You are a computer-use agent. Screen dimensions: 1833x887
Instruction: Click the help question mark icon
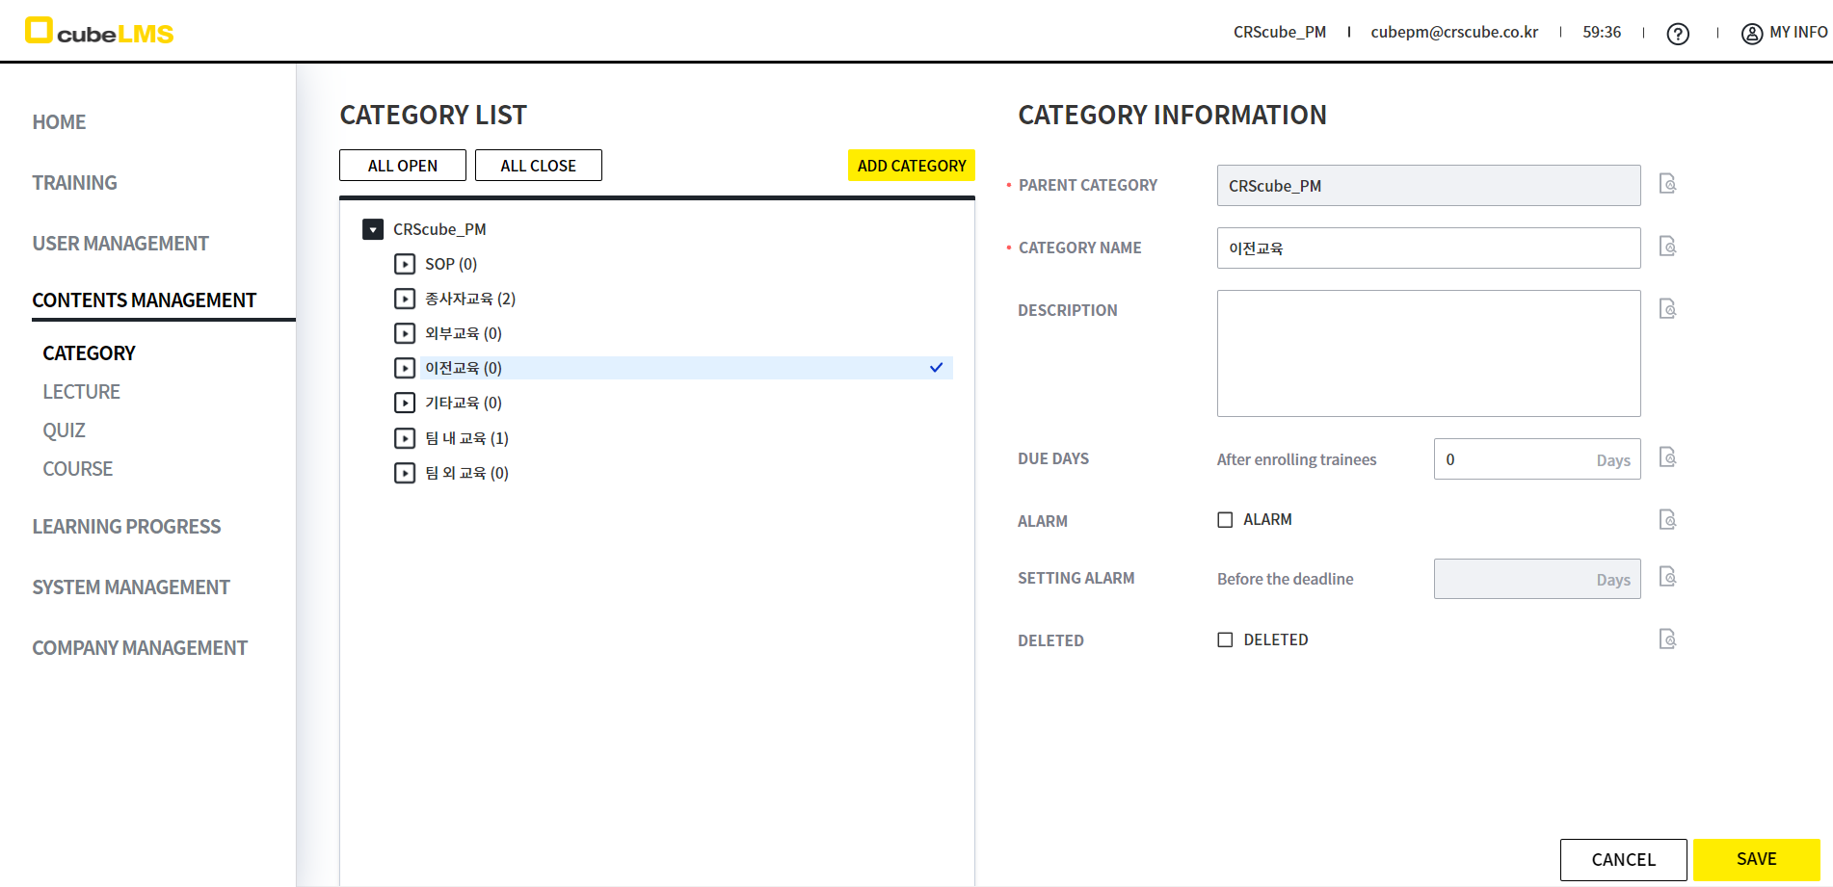coord(1678,34)
